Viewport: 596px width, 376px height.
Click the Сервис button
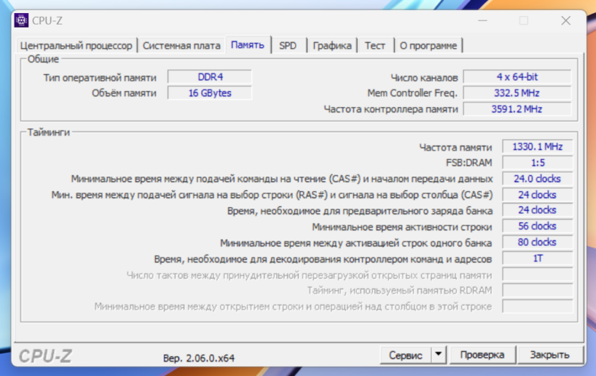click(x=405, y=355)
